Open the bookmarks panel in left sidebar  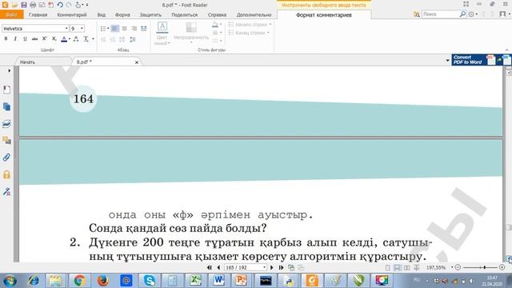(6, 90)
